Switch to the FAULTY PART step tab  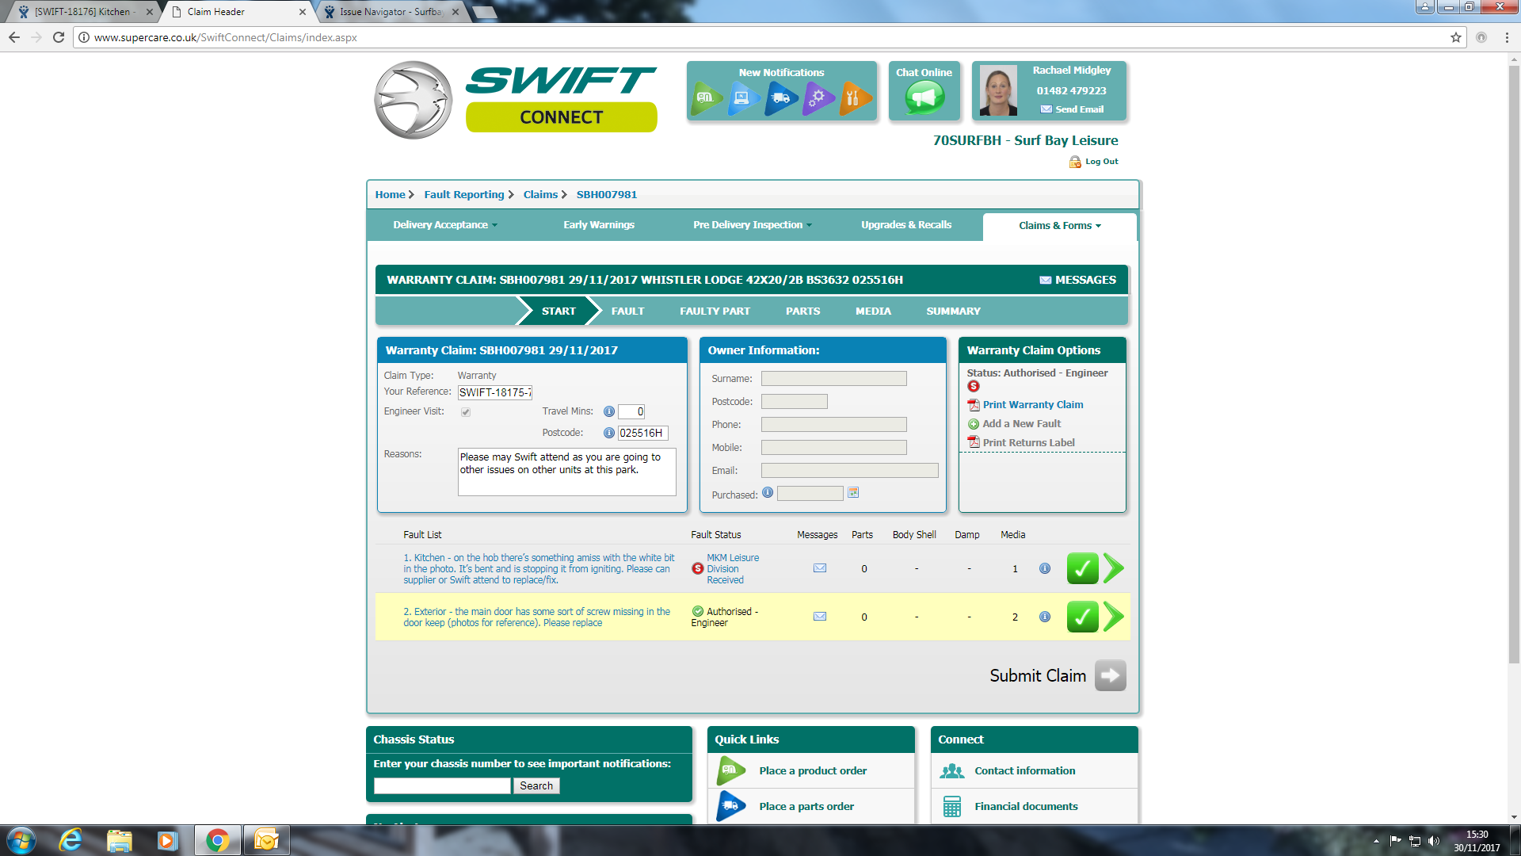pyautogui.click(x=715, y=311)
